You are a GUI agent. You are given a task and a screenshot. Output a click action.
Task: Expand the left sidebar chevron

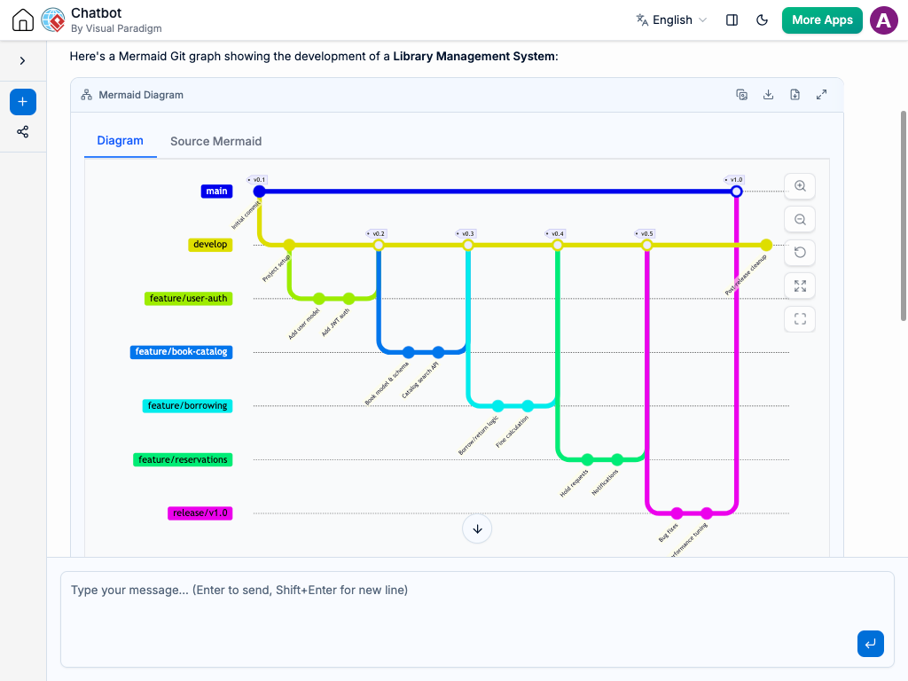click(x=22, y=61)
